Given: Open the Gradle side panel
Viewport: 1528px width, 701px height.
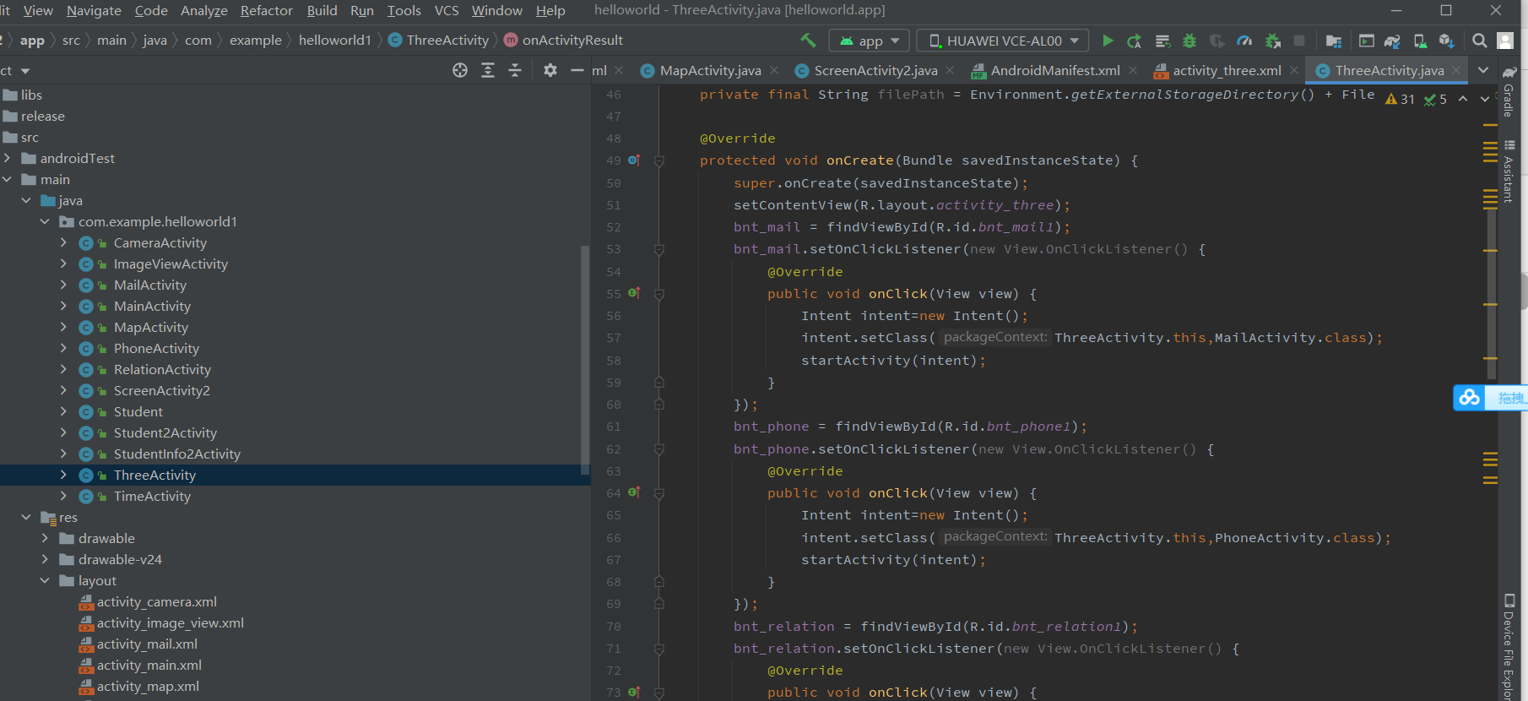Looking at the screenshot, I should 1509,91.
